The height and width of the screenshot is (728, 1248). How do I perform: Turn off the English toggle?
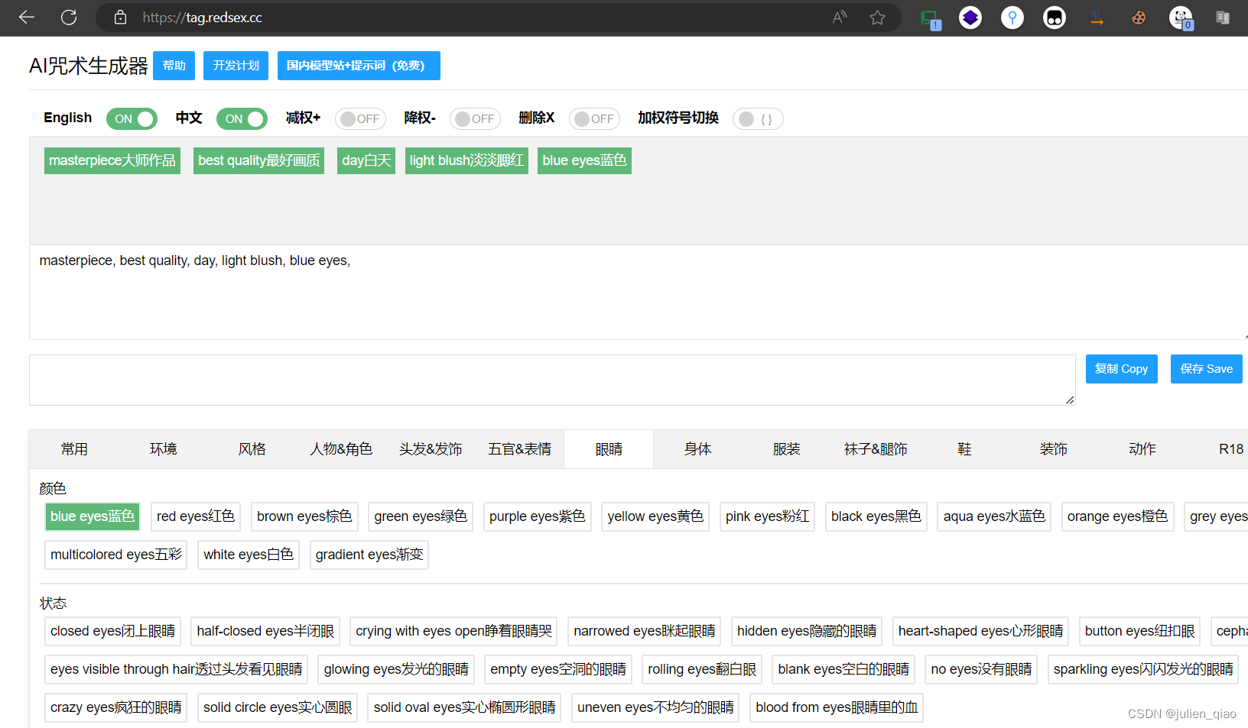coord(132,118)
